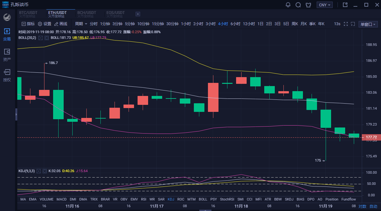The image size is (381, 211).
Task: Toggle 自动 auto scale
Action: pyautogui.click(x=373, y=207)
